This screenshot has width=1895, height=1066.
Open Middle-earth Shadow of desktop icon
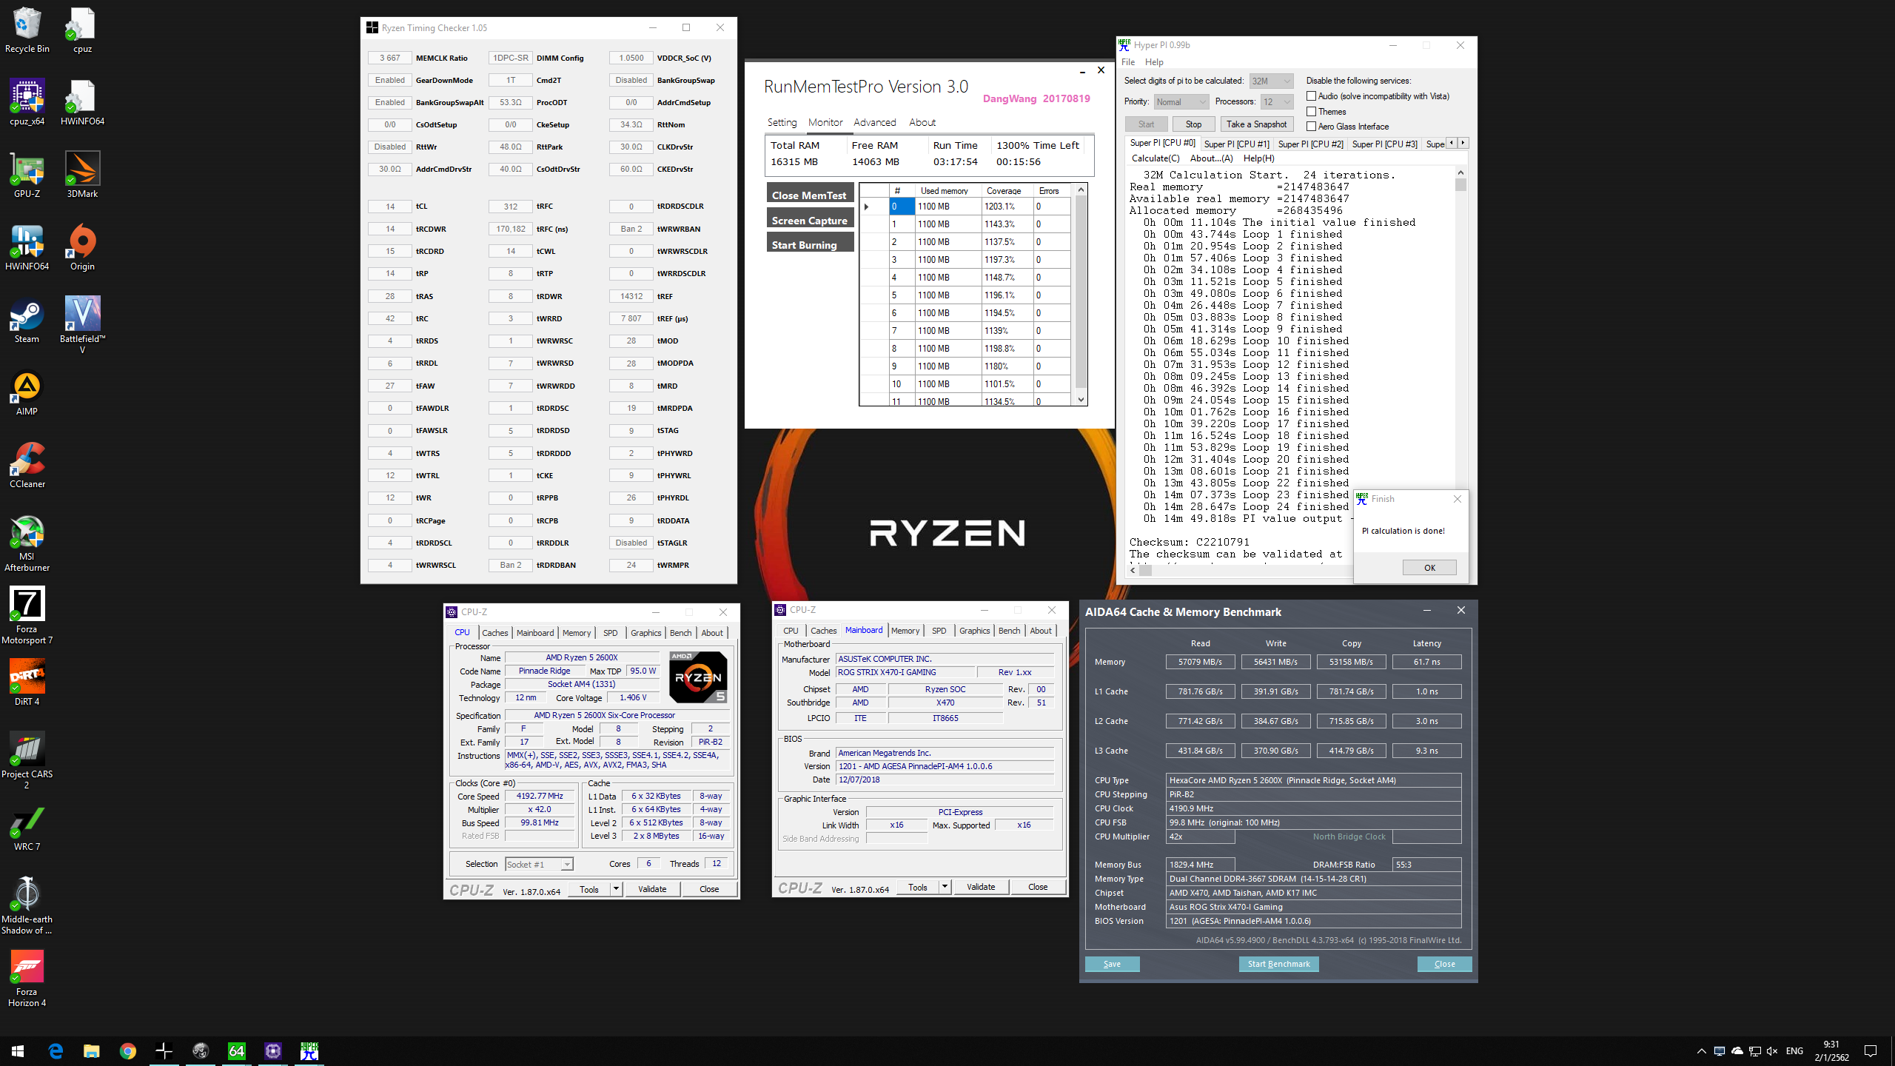click(27, 906)
